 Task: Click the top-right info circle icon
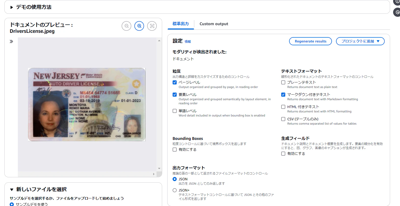[397, 2]
